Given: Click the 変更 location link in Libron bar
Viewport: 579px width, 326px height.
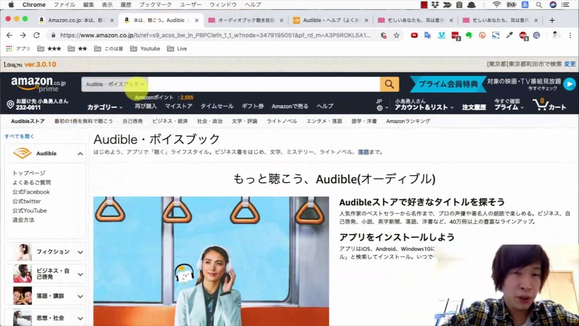Looking at the screenshot, I should pos(570,64).
